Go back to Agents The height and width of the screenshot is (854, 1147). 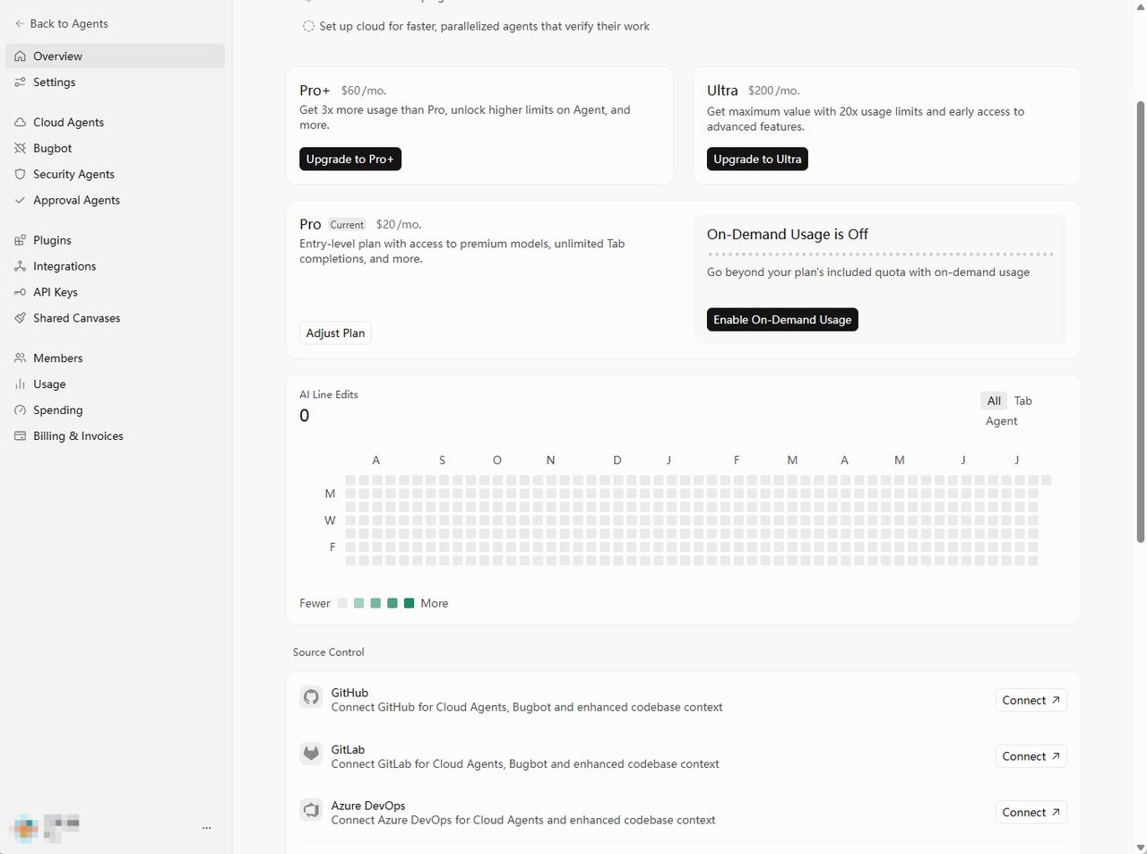point(61,23)
